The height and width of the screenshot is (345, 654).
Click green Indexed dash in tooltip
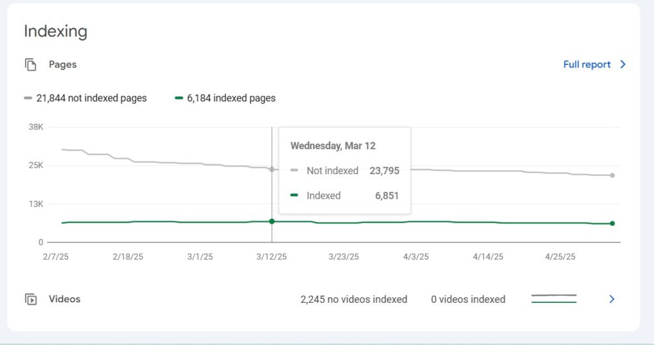[294, 195]
